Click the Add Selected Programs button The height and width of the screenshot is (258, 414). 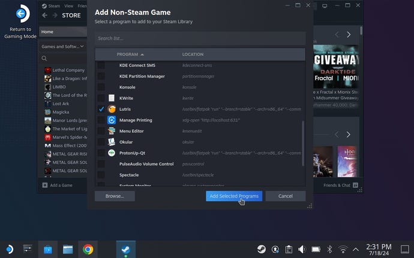(233, 196)
